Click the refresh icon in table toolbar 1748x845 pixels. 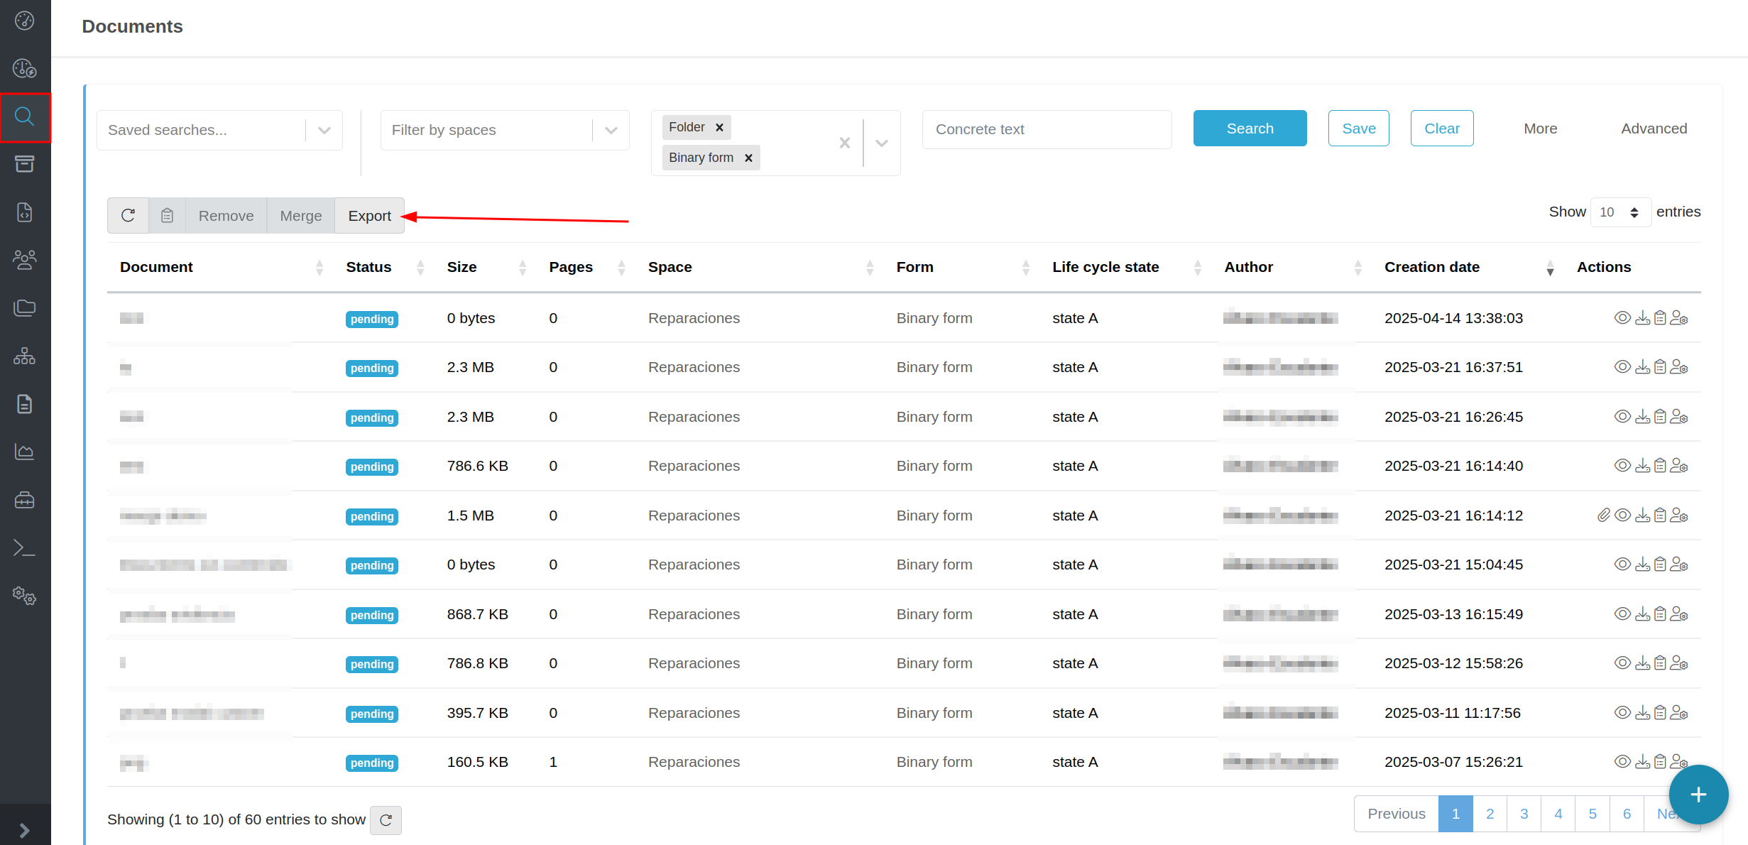[x=128, y=215]
